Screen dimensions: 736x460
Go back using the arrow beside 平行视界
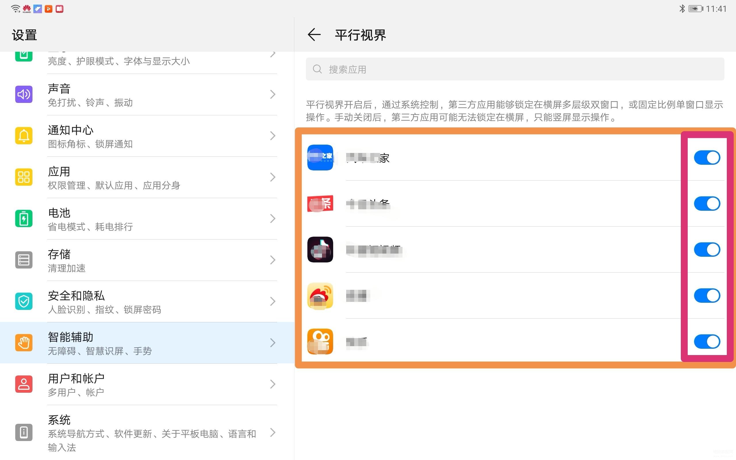coord(314,35)
